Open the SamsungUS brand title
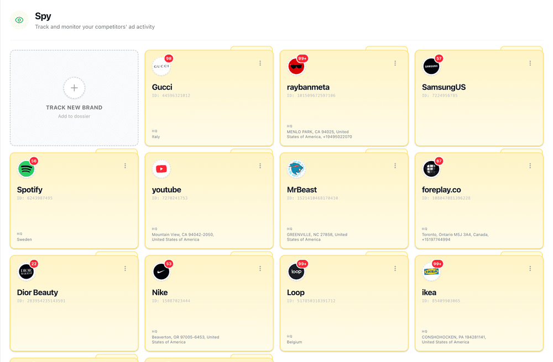 (444, 87)
